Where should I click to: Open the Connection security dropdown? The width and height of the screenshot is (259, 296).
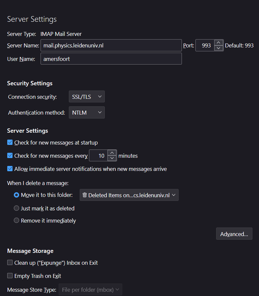point(87,96)
